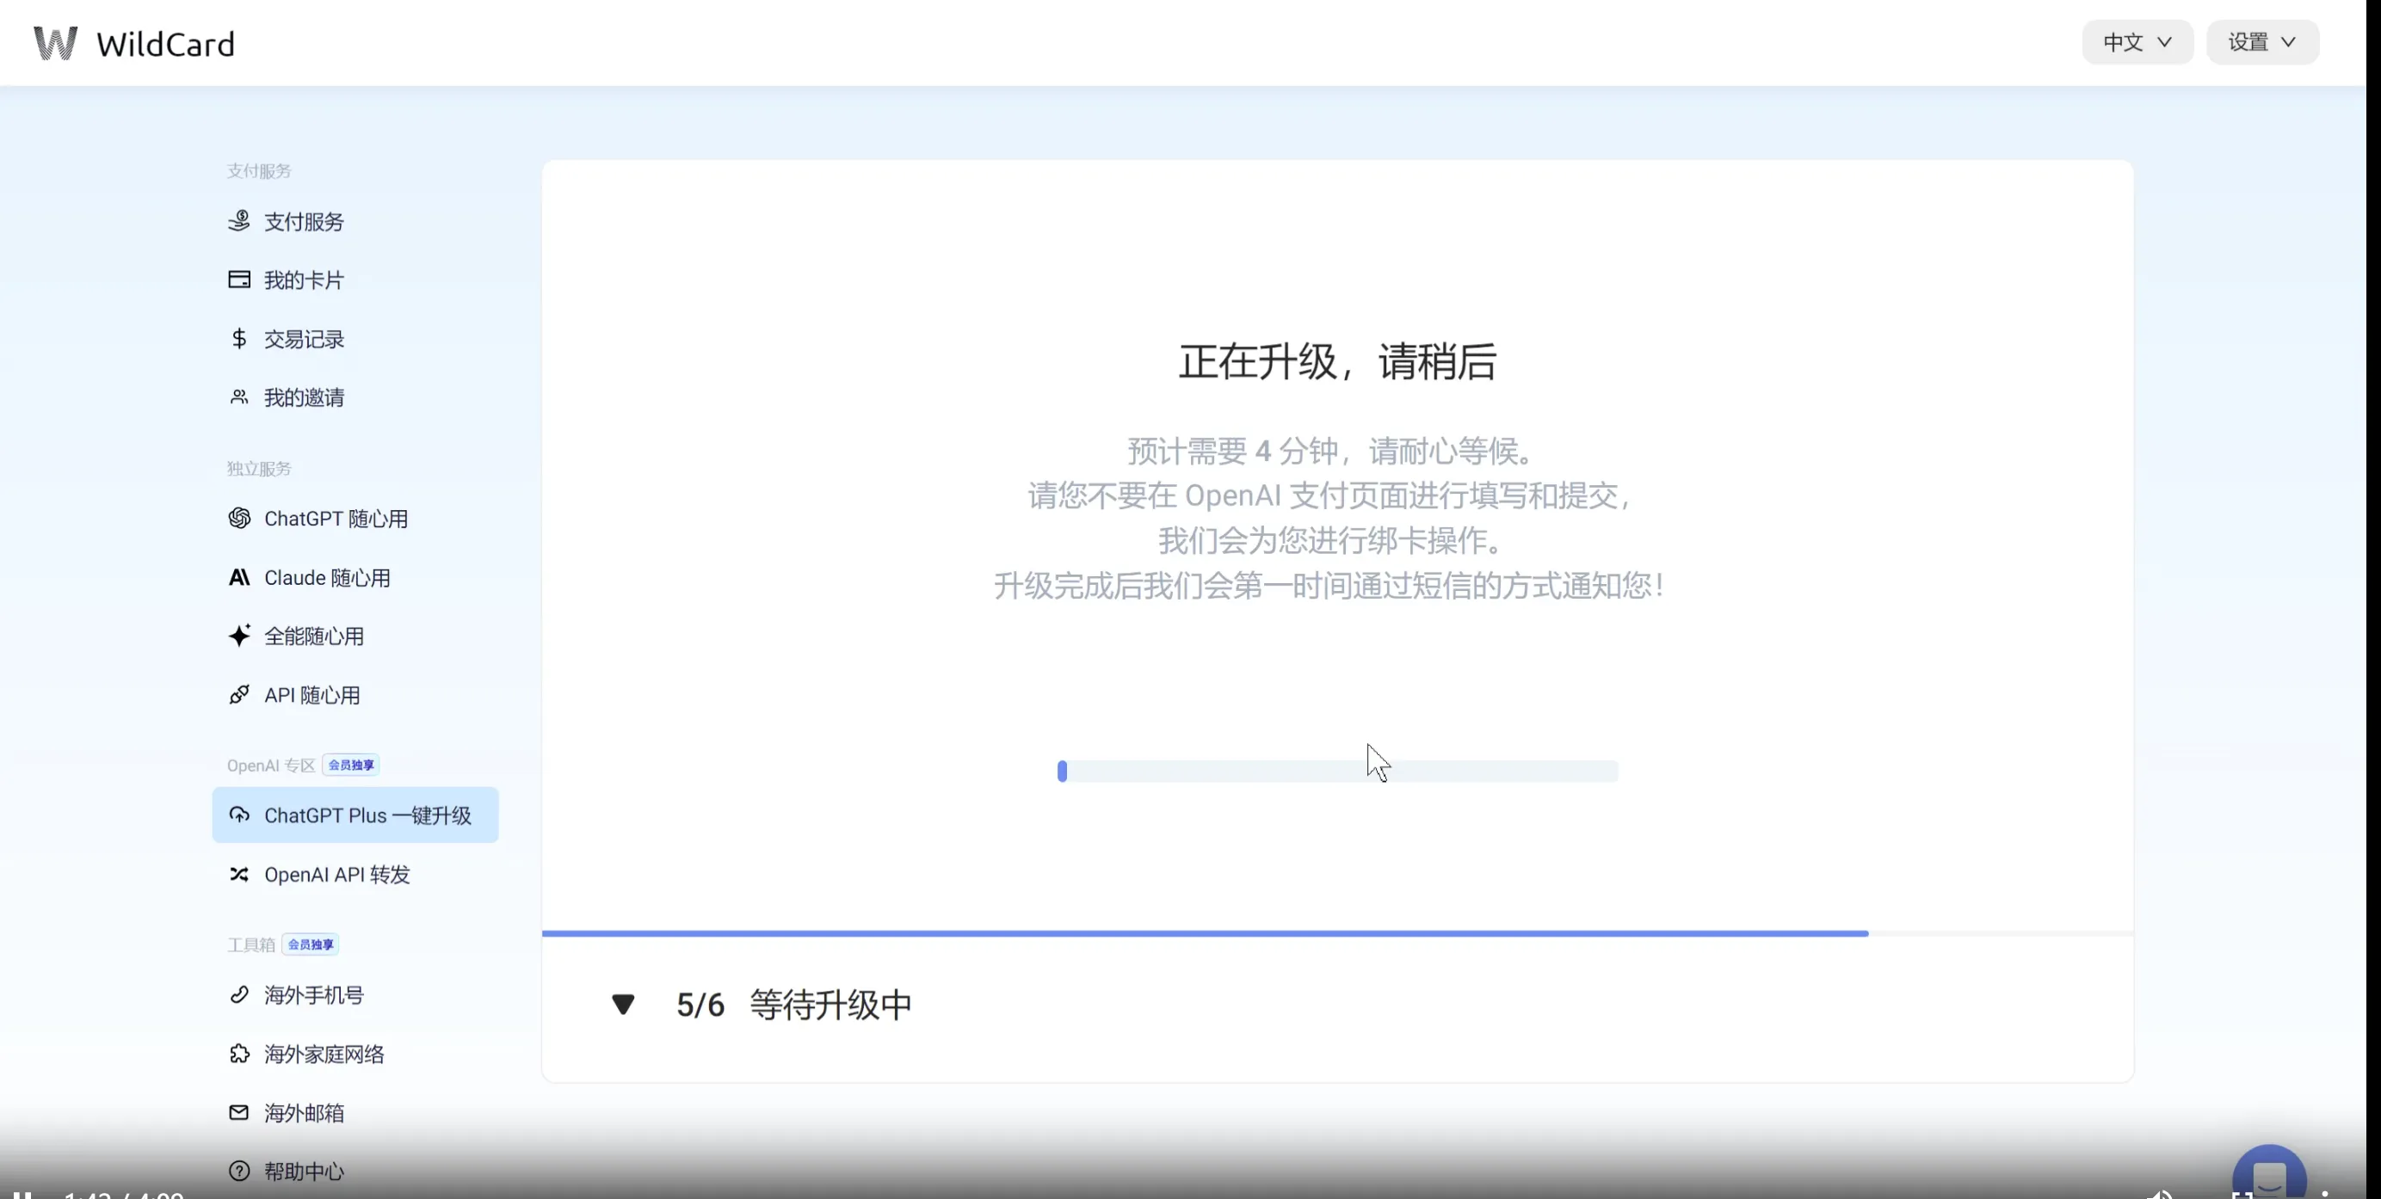The height and width of the screenshot is (1199, 2381).
Task: Select ChatGPT 随心用 service
Action: (x=335, y=520)
